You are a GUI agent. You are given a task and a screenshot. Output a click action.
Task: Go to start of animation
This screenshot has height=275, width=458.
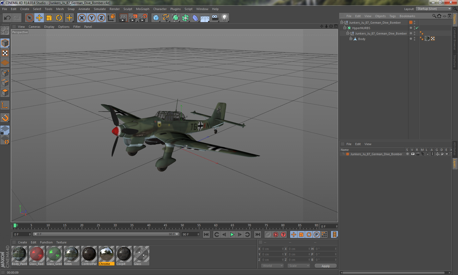click(x=206, y=234)
